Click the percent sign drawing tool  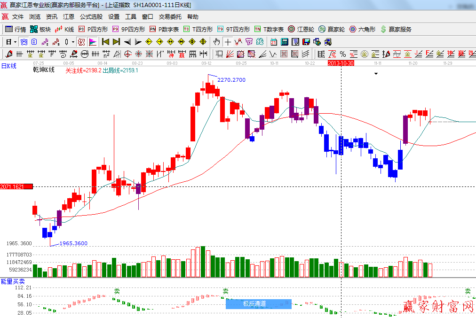tap(343, 54)
